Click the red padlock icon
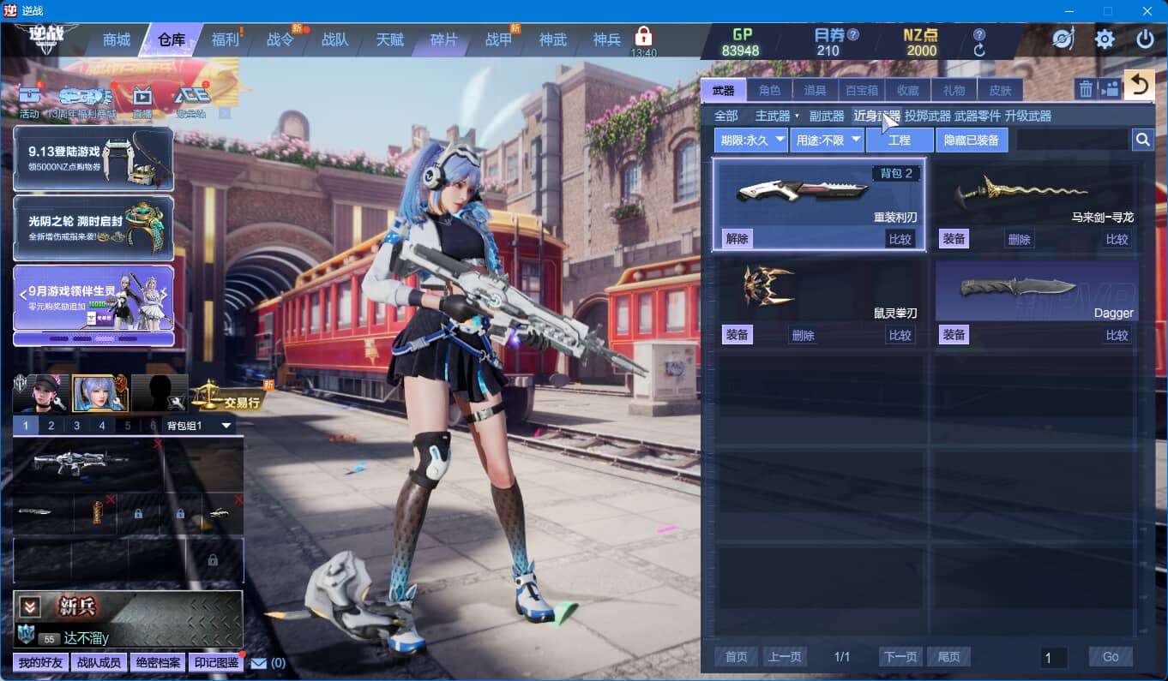Image resolution: width=1168 pixels, height=681 pixels. 643,36
